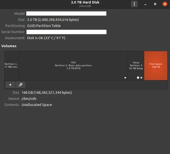
Task: Click free space size 168,382,521,344 bytes
Action: [x=47, y=93]
